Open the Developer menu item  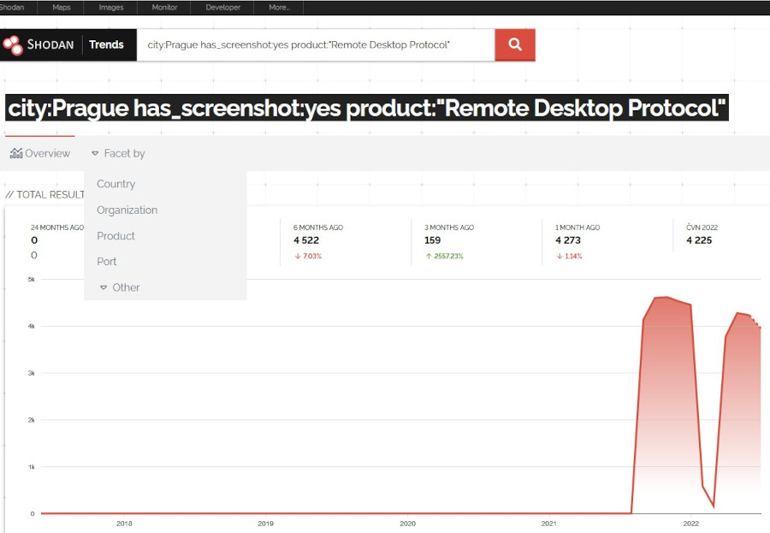(223, 8)
